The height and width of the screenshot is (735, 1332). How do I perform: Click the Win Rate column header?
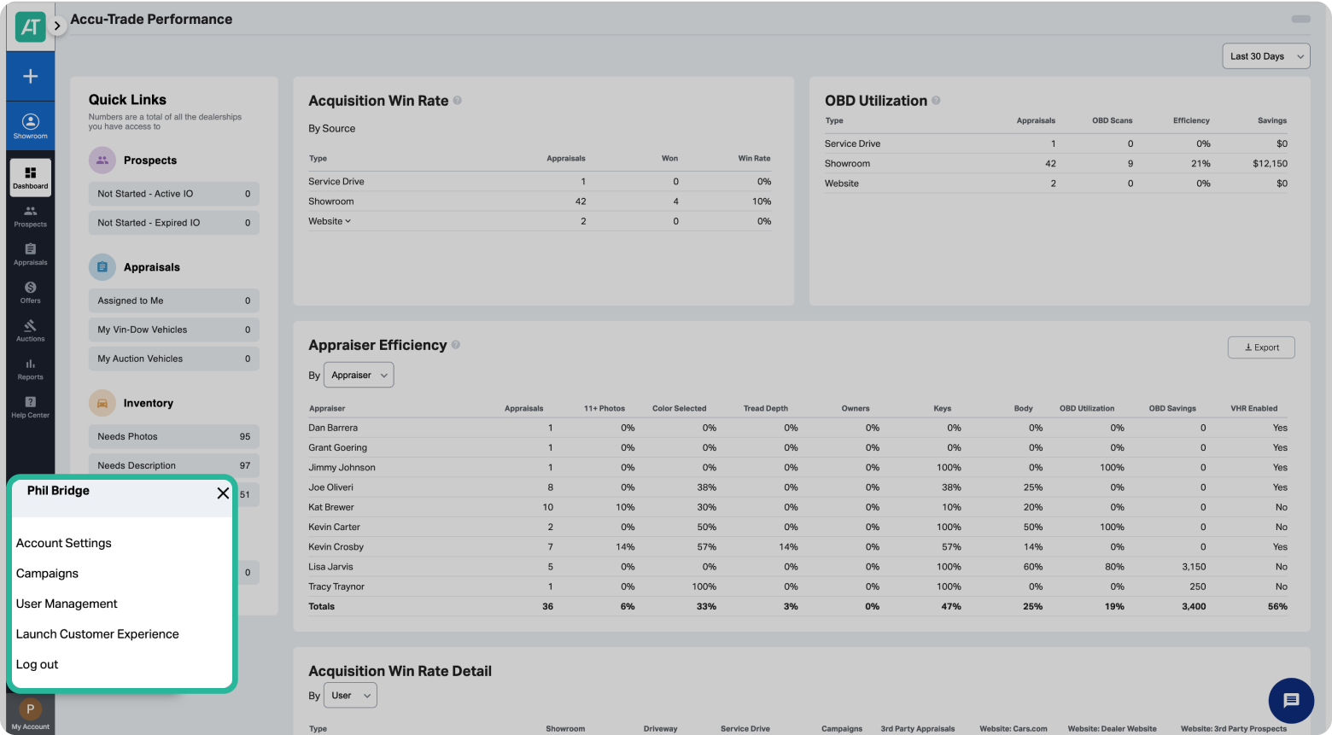coord(755,158)
